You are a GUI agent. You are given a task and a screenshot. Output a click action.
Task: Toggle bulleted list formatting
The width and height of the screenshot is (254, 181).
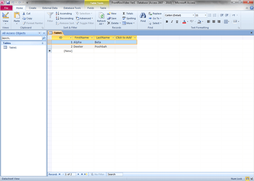(x=210, y=15)
